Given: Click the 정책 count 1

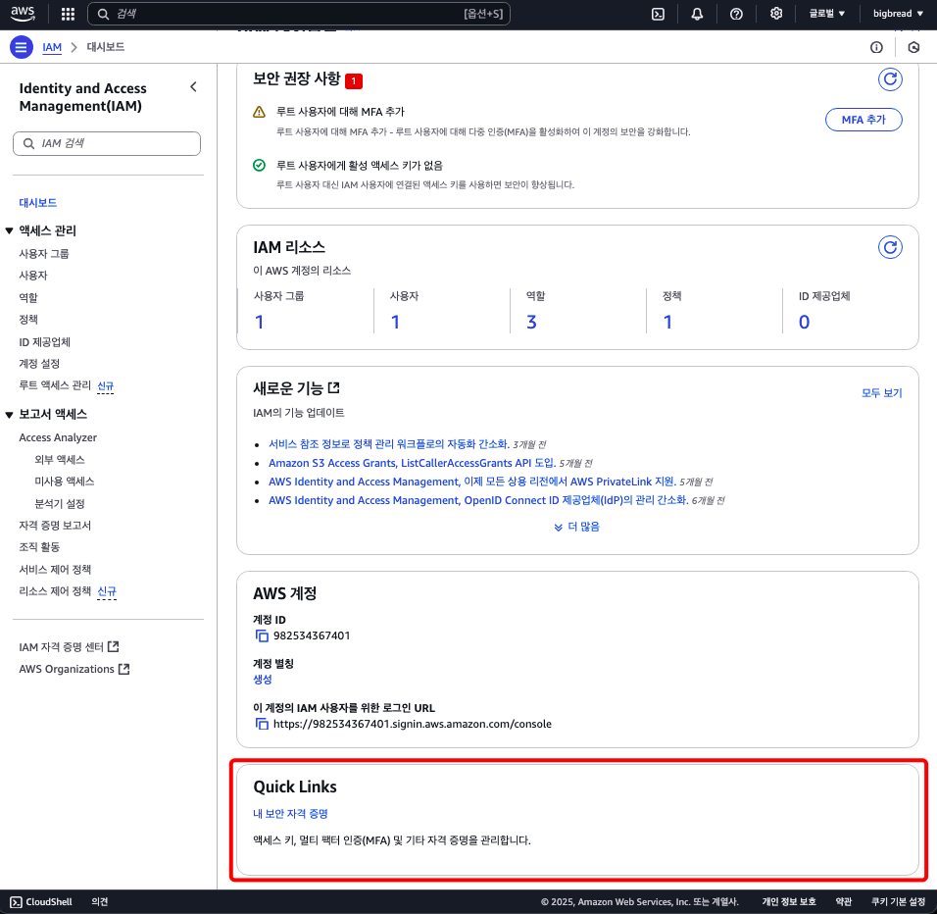Looking at the screenshot, I should [667, 322].
